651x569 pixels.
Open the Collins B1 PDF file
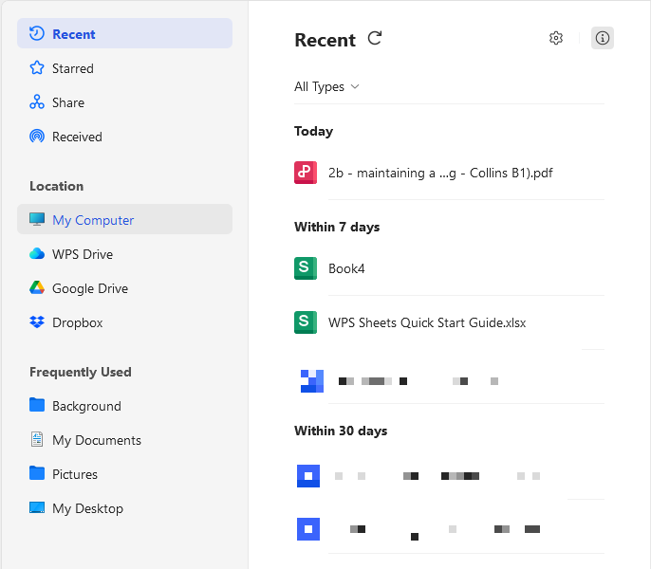click(x=440, y=173)
